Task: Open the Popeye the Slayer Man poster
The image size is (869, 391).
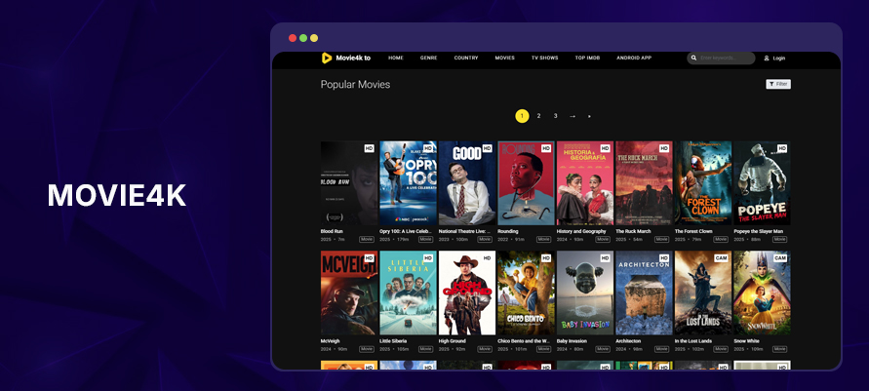Action: (761, 184)
